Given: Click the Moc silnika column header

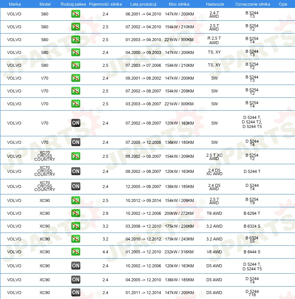Looking at the screenshot, I should click(179, 4).
